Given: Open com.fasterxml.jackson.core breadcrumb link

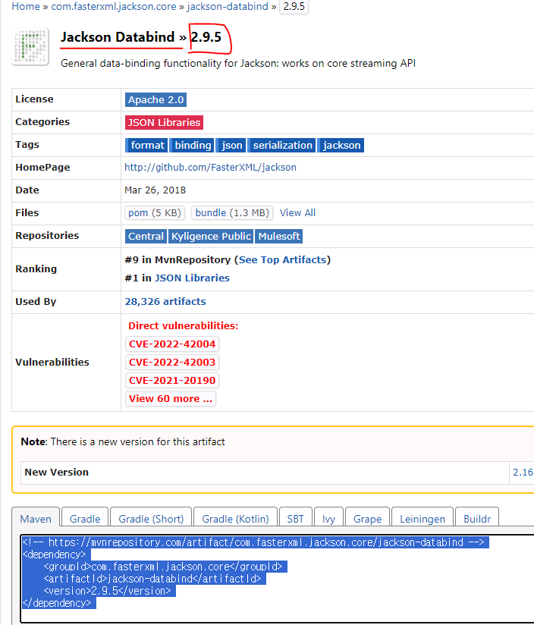Looking at the screenshot, I should (114, 6).
